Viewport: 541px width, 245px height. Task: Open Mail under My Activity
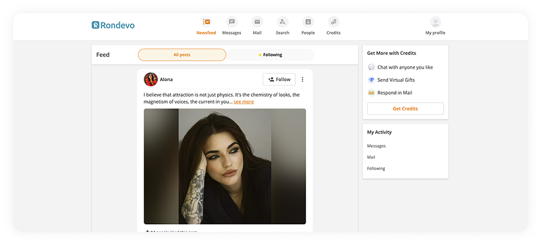click(x=371, y=157)
